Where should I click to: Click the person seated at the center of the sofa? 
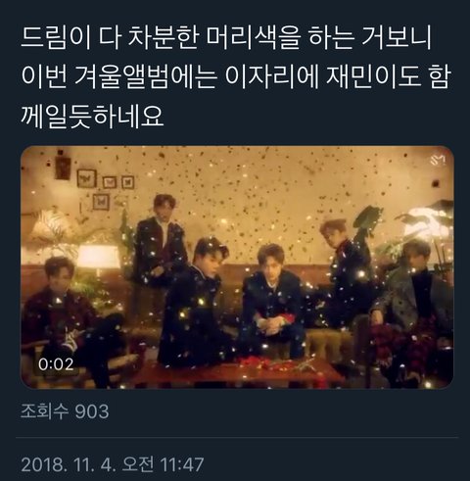tap(271, 301)
